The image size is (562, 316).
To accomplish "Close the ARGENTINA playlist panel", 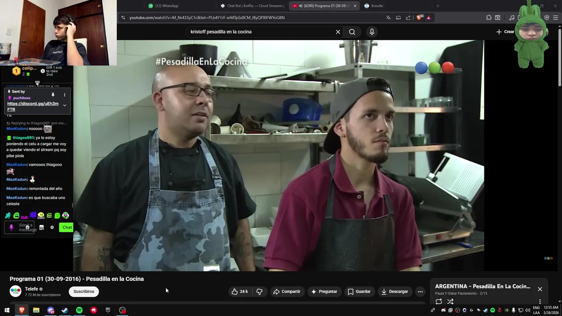I will click(x=540, y=289).
